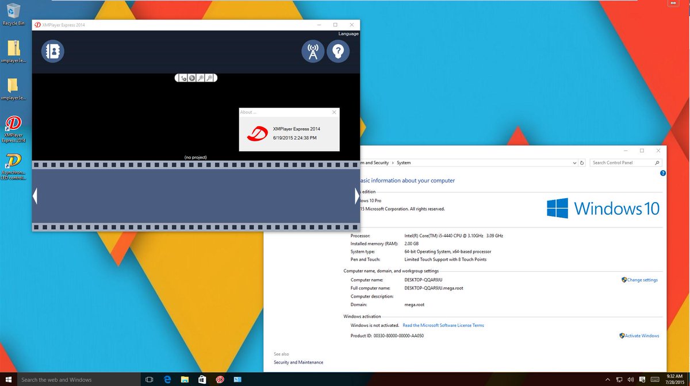Click the Search Control Panel field
This screenshot has width=690, height=386.
pos(626,163)
